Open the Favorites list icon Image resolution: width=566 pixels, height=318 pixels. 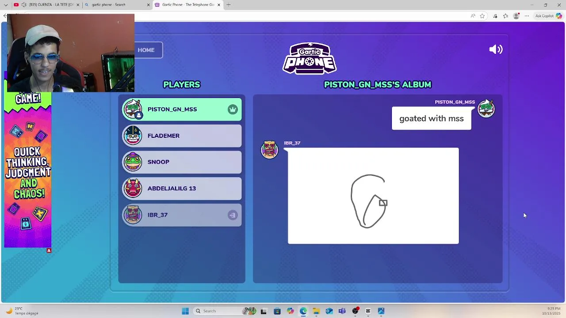click(x=505, y=16)
